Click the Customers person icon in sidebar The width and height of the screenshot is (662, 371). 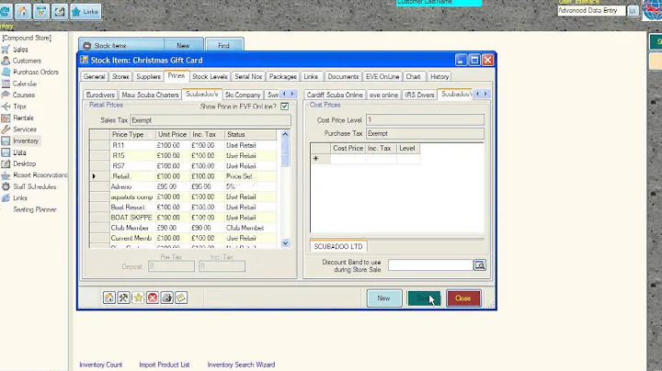tap(6, 61)
